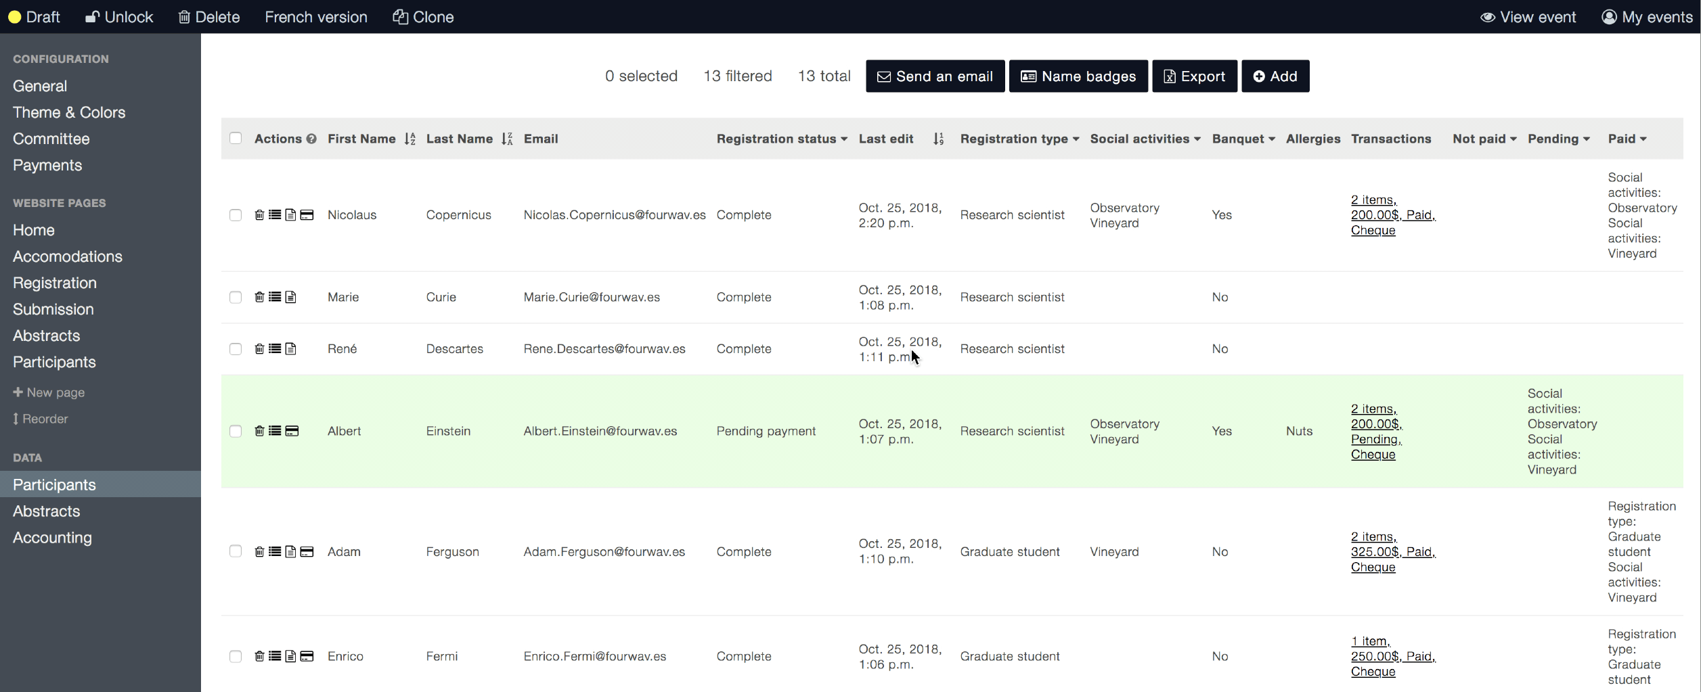The height and width of the screenshot is (692, 1701).
Task: Open Committee in sidebar
Action: (x=51, y=139)
